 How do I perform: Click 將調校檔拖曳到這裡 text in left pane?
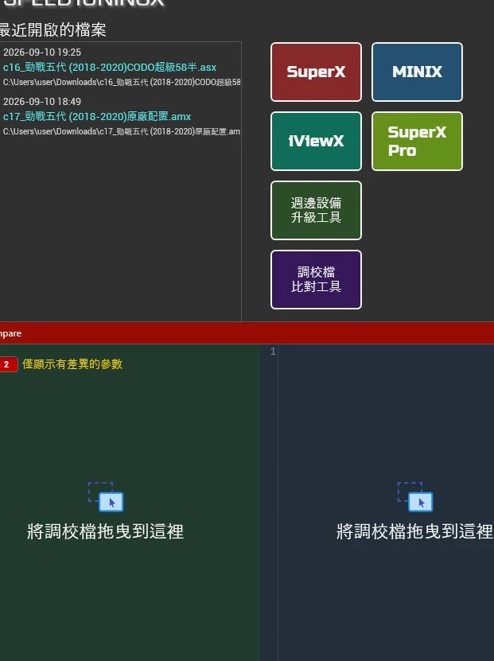click(105, 531)
